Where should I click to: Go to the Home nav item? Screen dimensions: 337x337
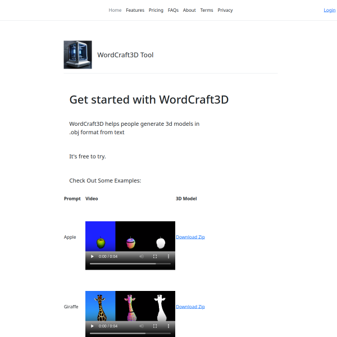[115, 10]
